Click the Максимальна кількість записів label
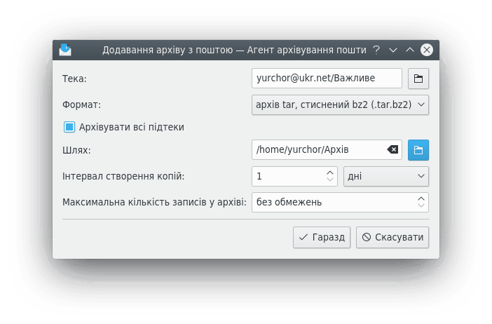This screenshot has height=324, width=492. click(154, 202)
